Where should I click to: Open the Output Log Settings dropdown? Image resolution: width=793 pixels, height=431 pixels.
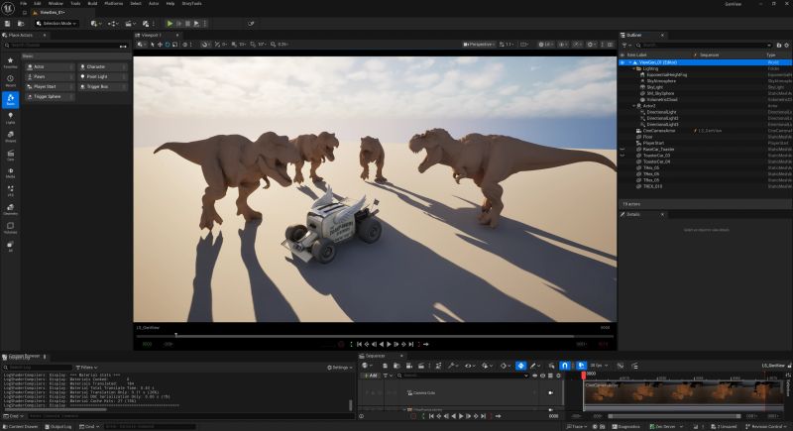coord(338,368)
